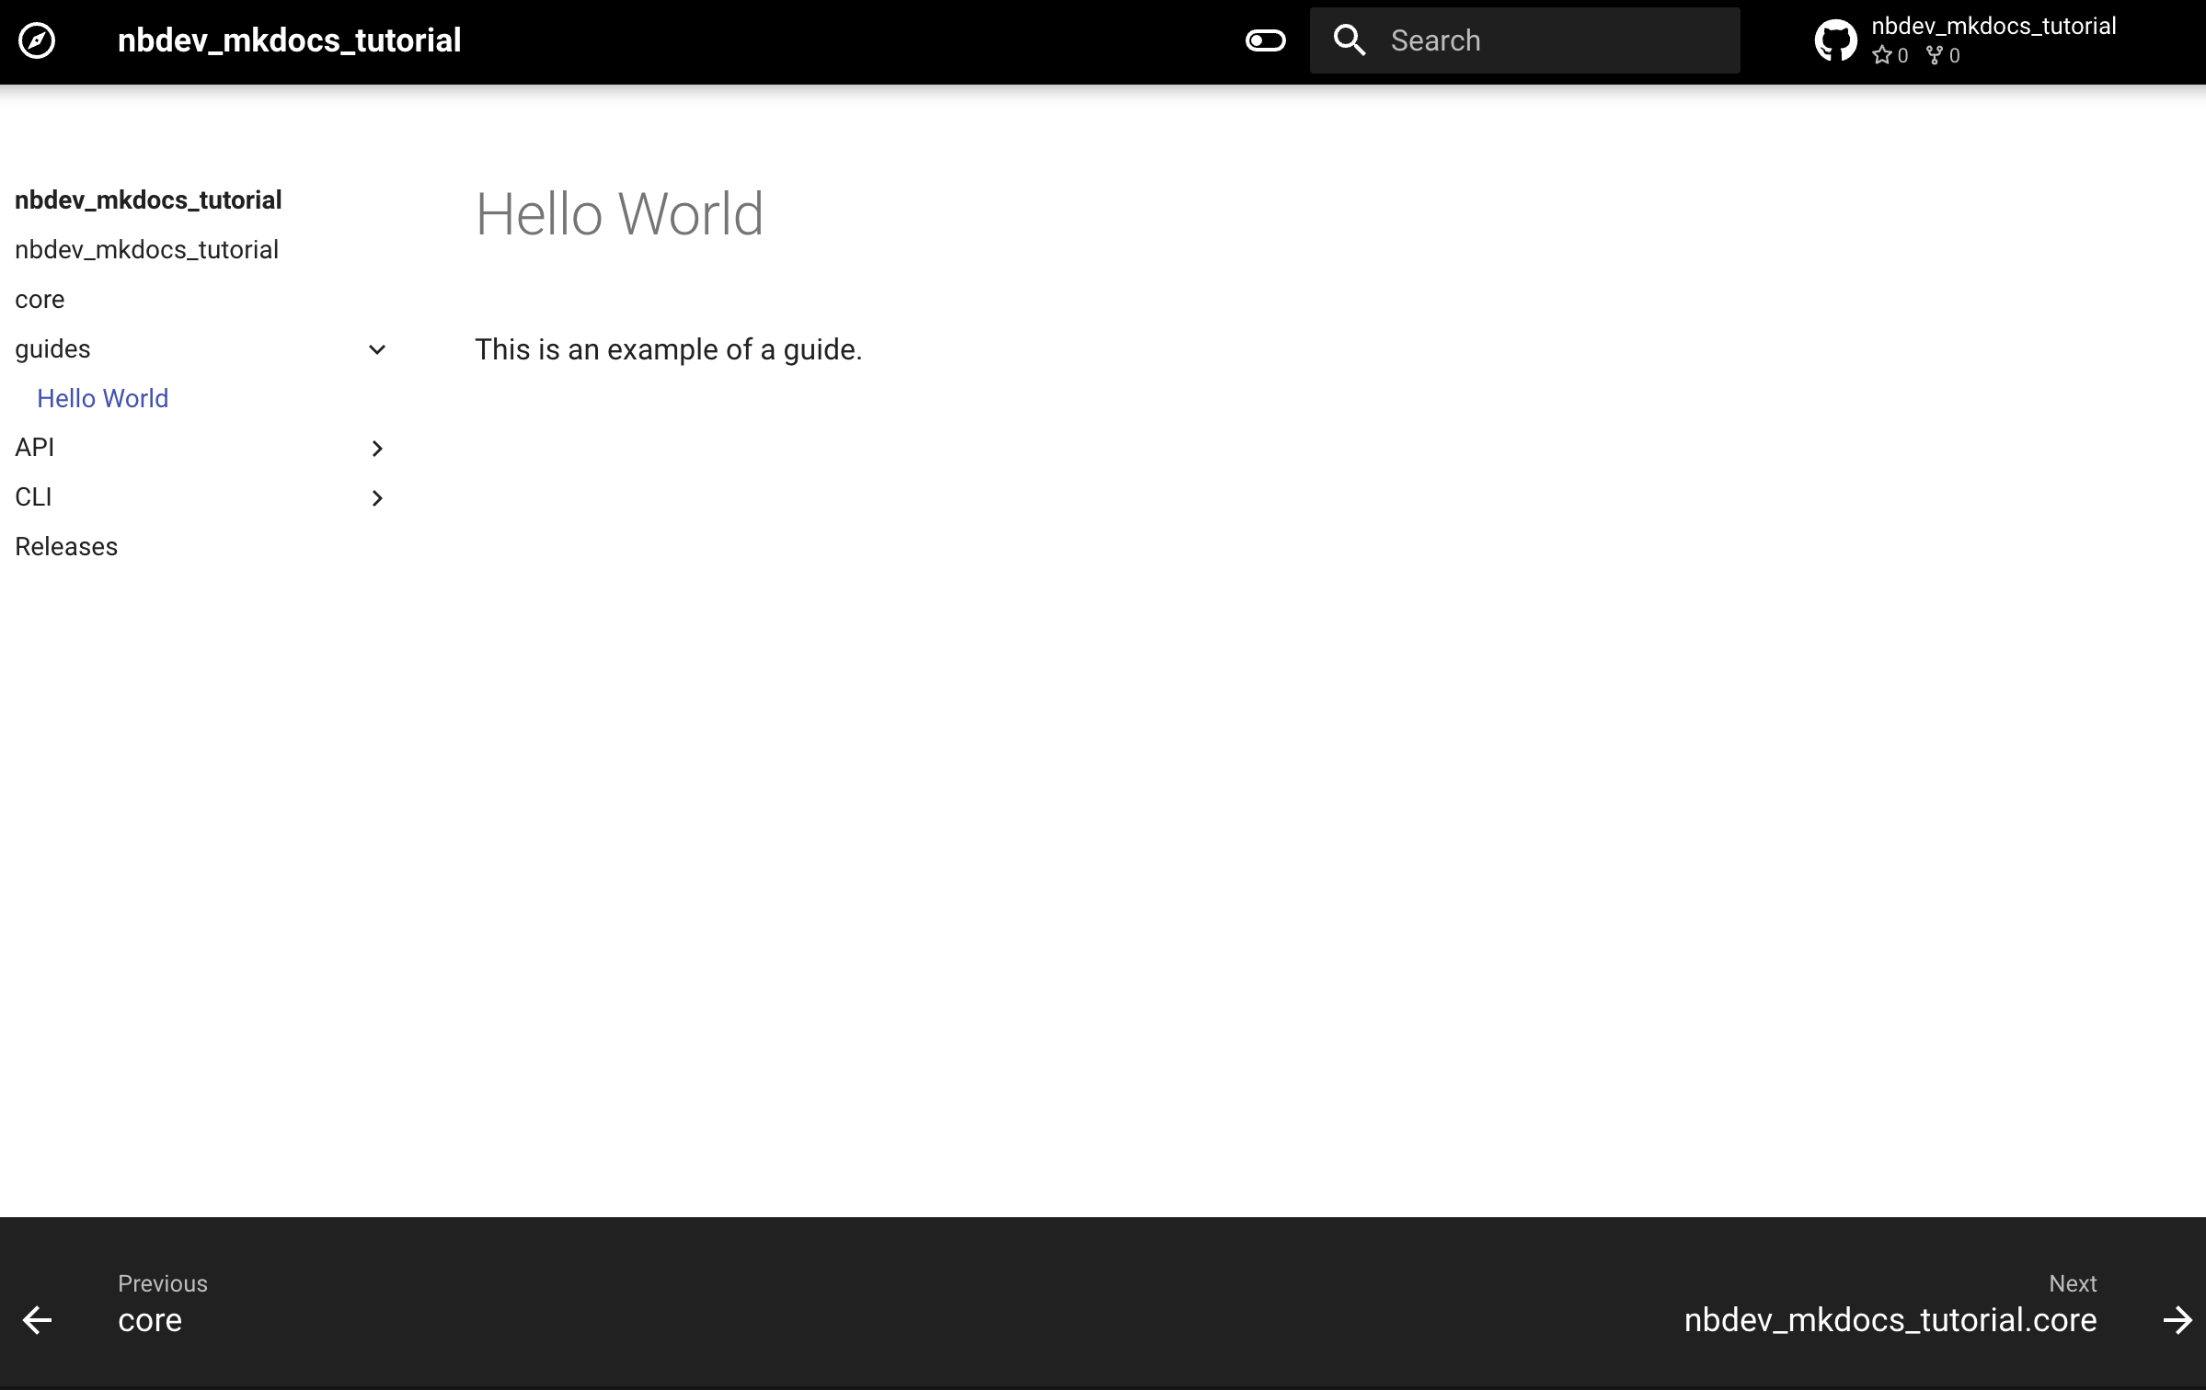Open the GitHub repository octocat icon
The width and height of the screenshot is (2206, 1390).
1835,40
